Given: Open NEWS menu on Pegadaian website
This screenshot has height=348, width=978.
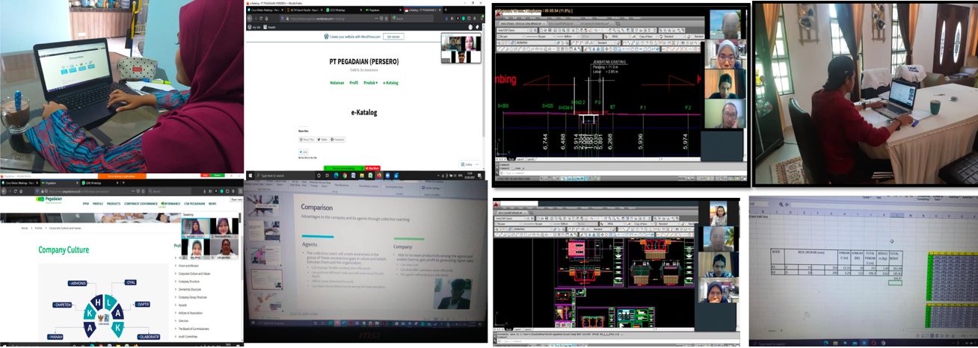Looking at the screenshot, I should pos(212,204).
